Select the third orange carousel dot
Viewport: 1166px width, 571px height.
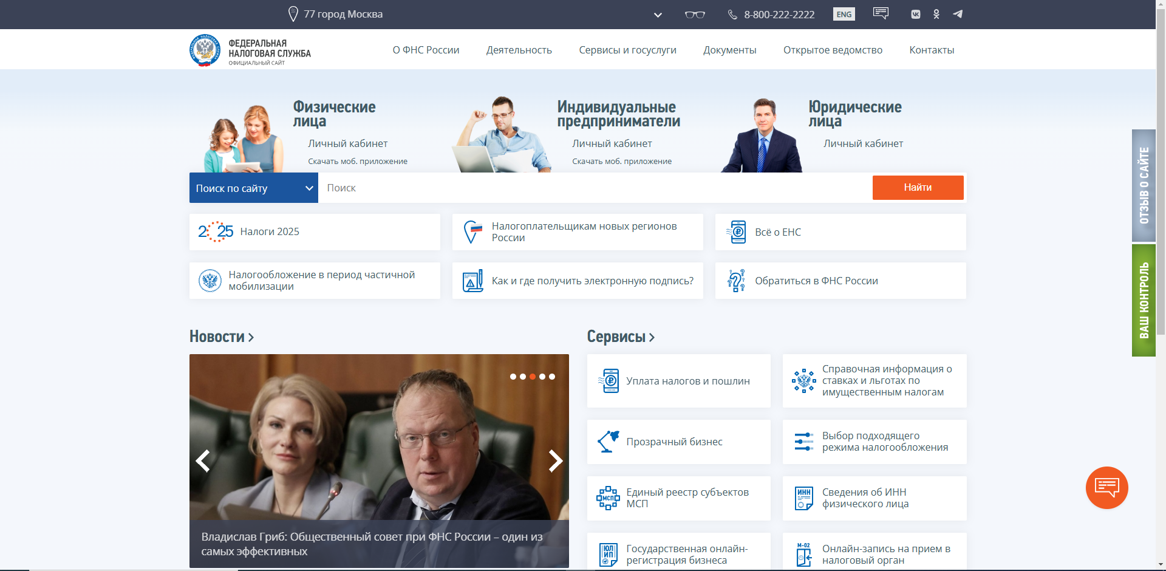point(533,377)
